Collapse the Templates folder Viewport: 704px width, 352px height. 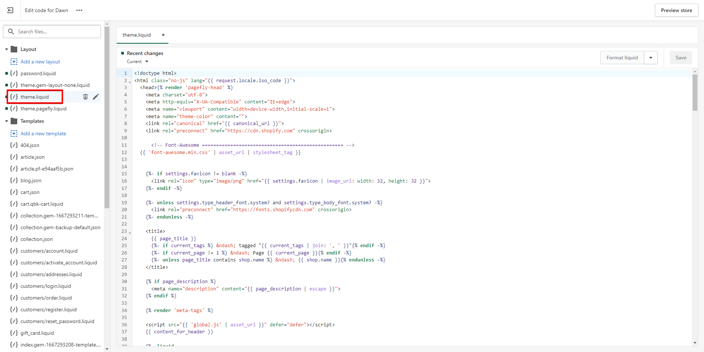(7, 121)
